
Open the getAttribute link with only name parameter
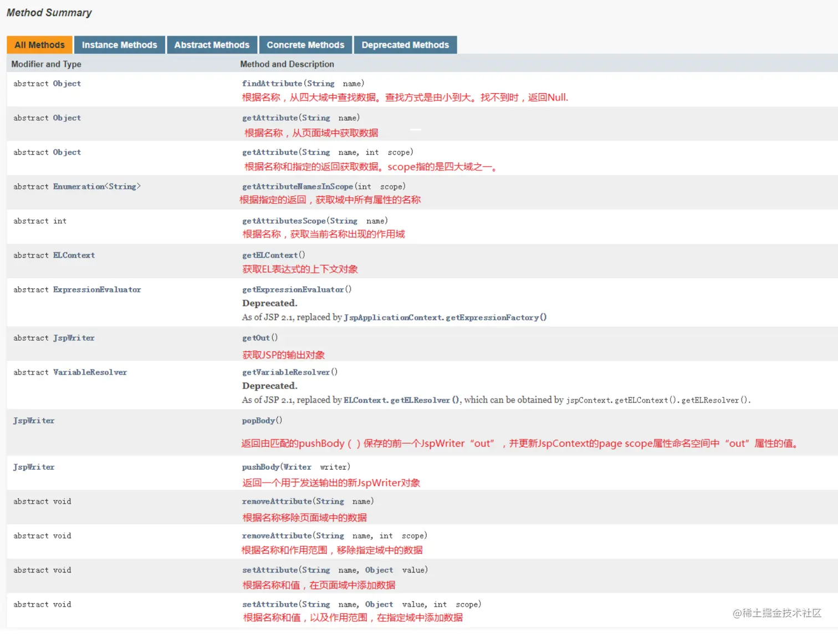(x=270, y=118)
